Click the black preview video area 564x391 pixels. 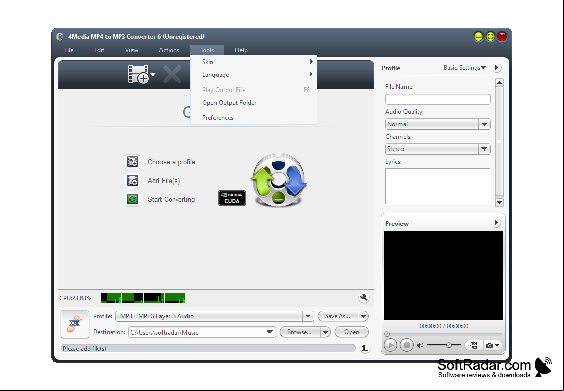pyautogui.click(x=443, y=276)
